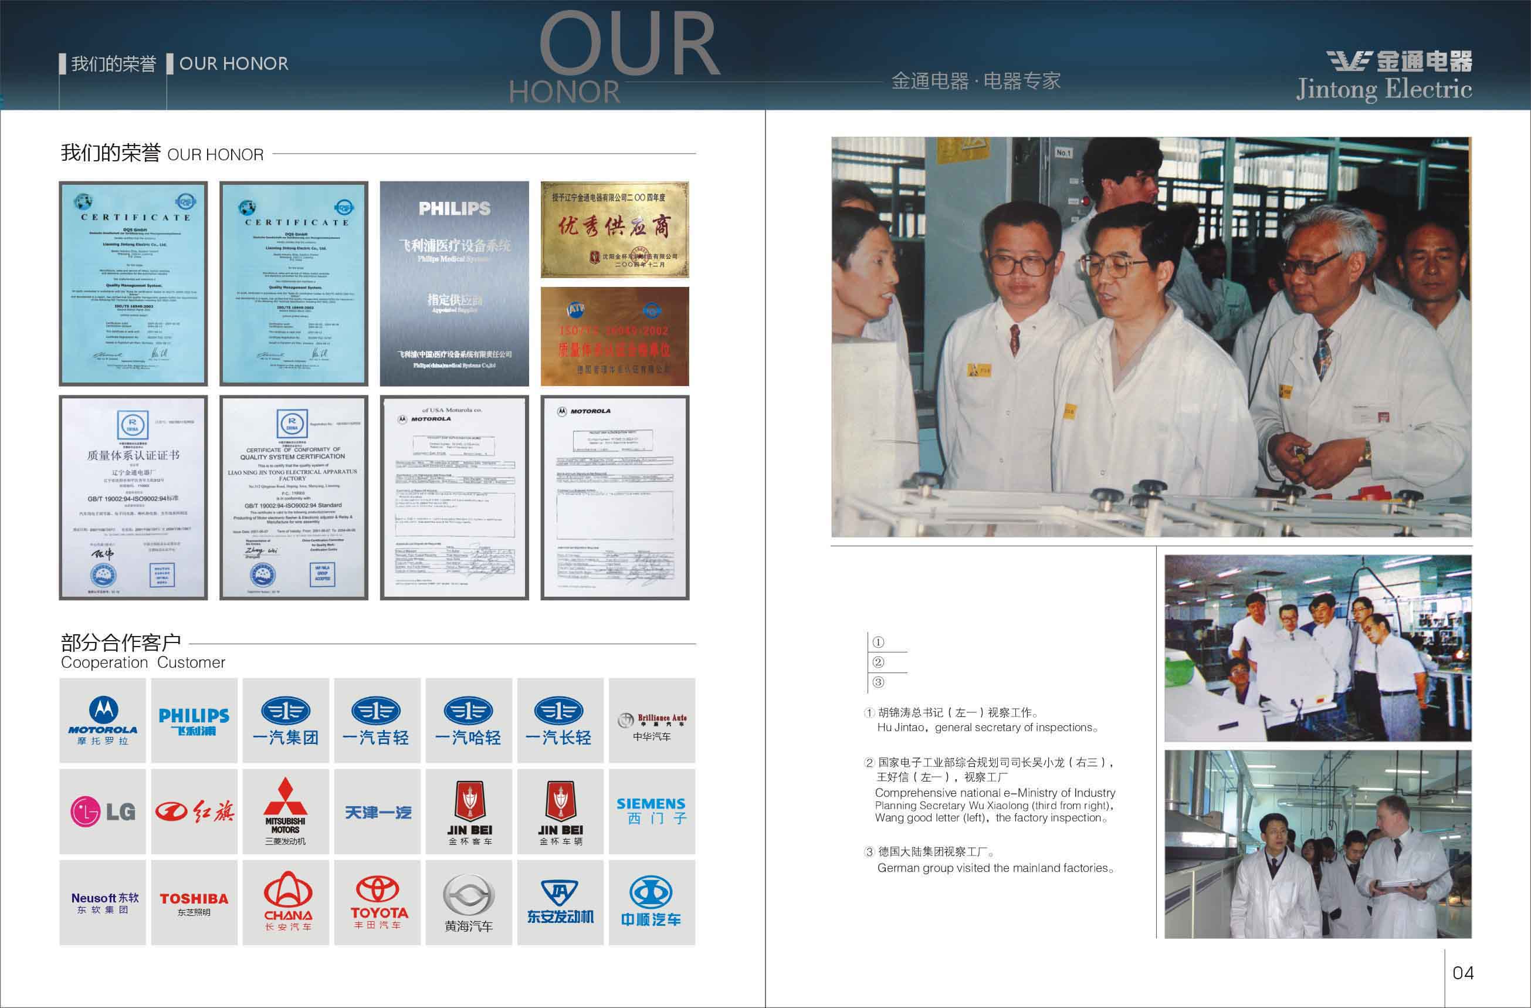Click the 金通电器·电器专家 slogan text

976,82
